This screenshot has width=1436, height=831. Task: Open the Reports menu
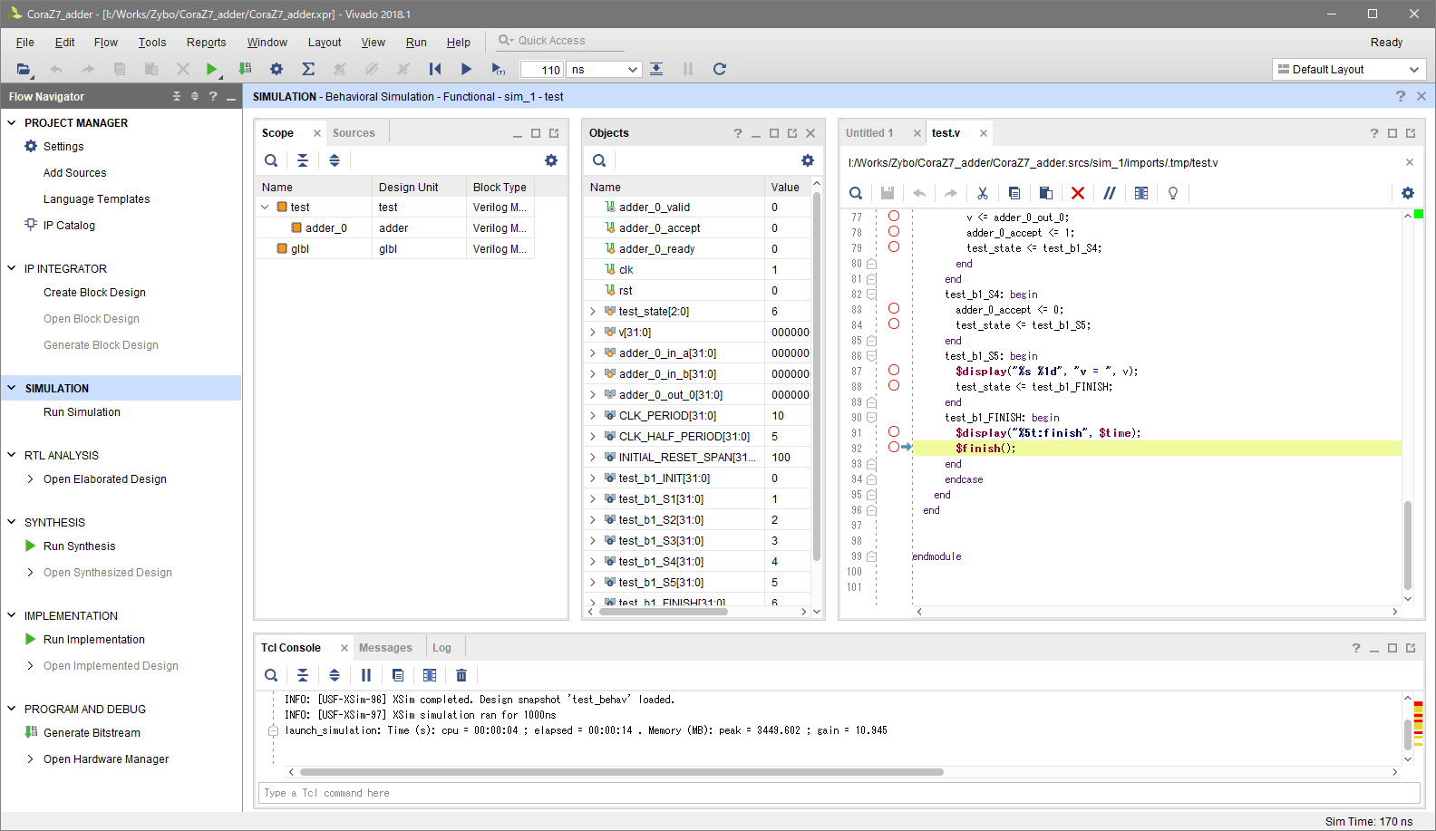point(206,43)
